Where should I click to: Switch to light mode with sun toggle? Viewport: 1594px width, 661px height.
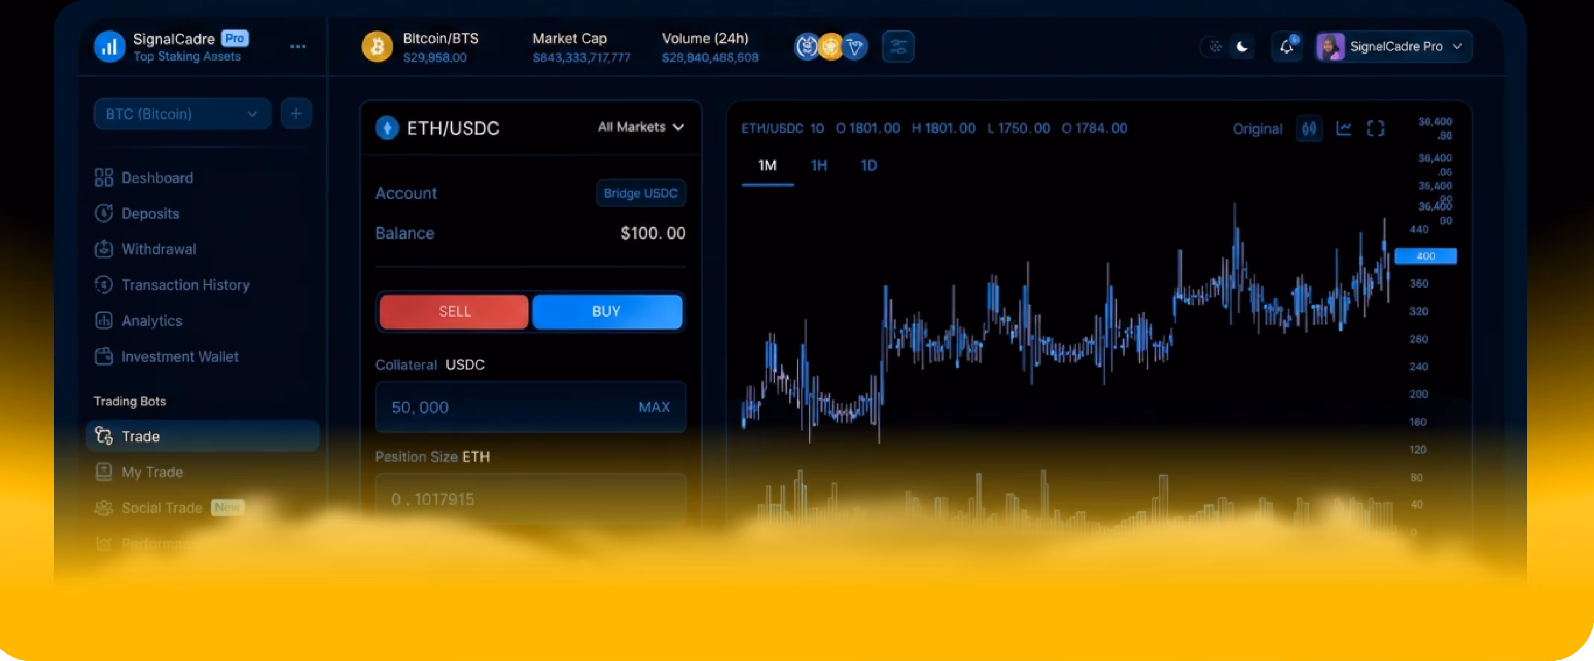[1215, 46]
